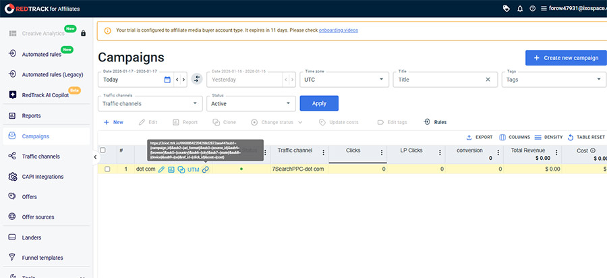Click the notifications bell icon
This screenshot has width=607, height=278.
tap(519, 8)
